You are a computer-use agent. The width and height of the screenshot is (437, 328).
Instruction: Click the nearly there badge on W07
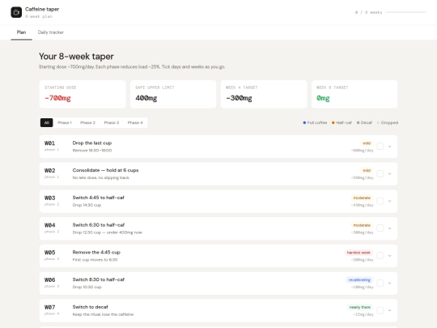pos(360,308)
